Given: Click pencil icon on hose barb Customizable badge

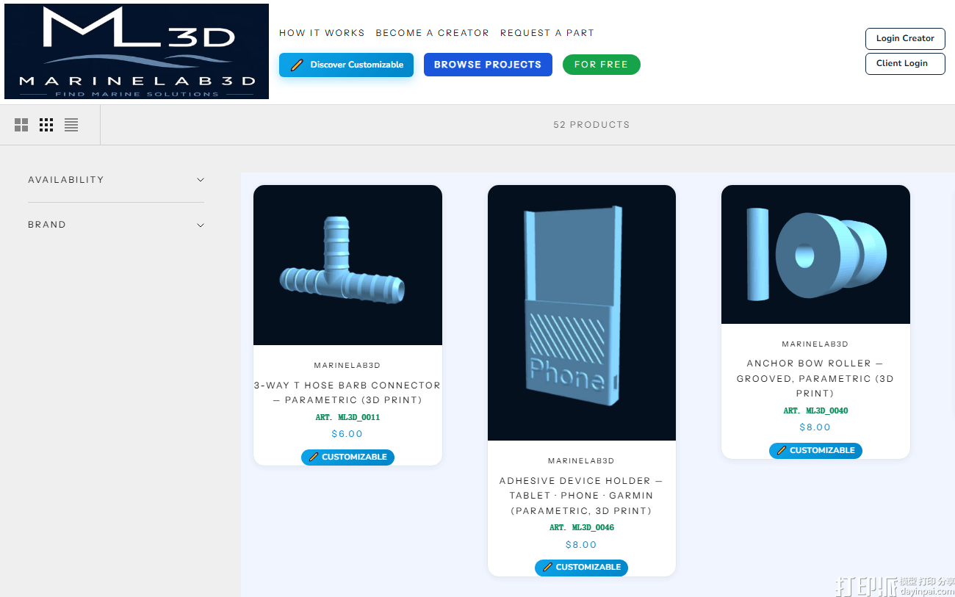Looking at the screenshot, I should point(314,457).
